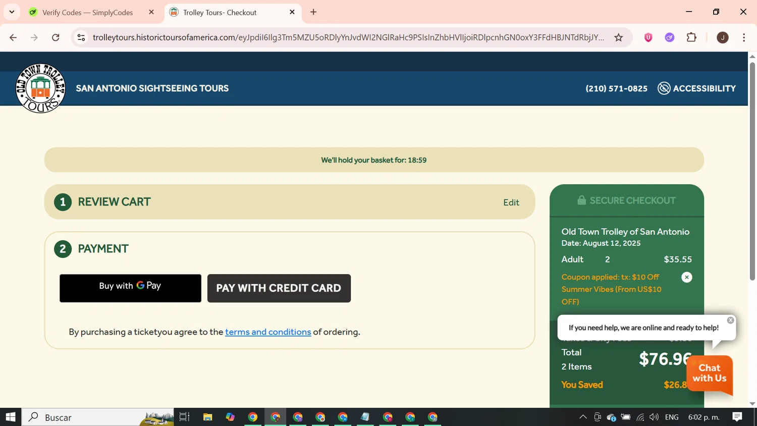
Task: Open the network Wi-Fi tray icon
Action: 640,417
